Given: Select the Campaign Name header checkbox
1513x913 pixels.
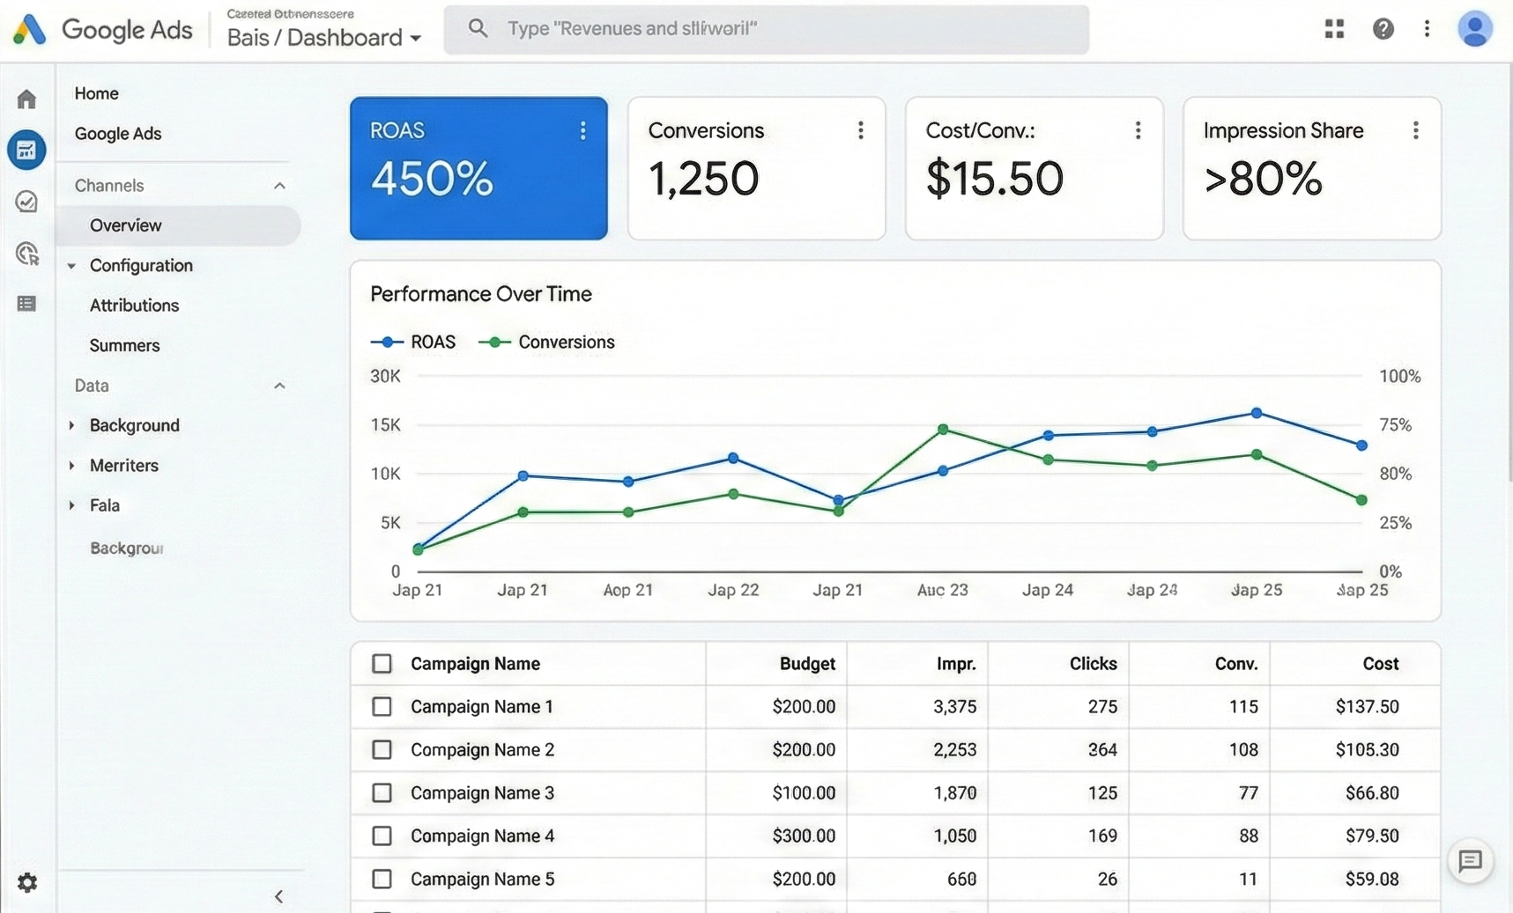Looking at the screenshot, I should pos(382,663).
